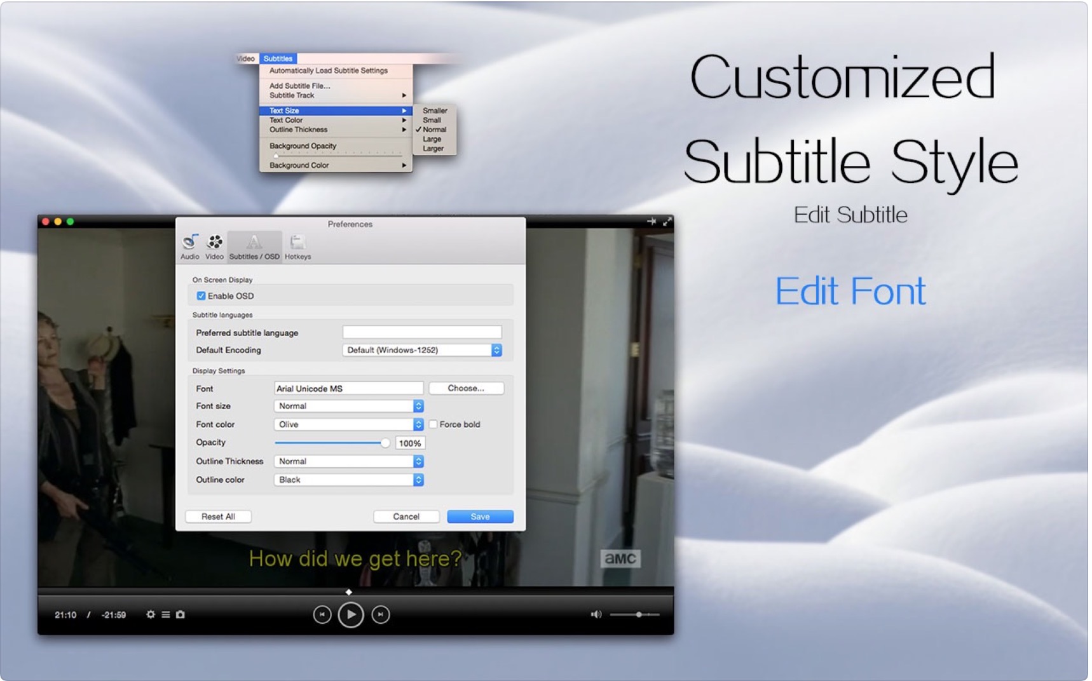This screenshot has height=681, width=1092.
Task: Expand the Subtitle Track submenu
Action: [x=336, y=95]
